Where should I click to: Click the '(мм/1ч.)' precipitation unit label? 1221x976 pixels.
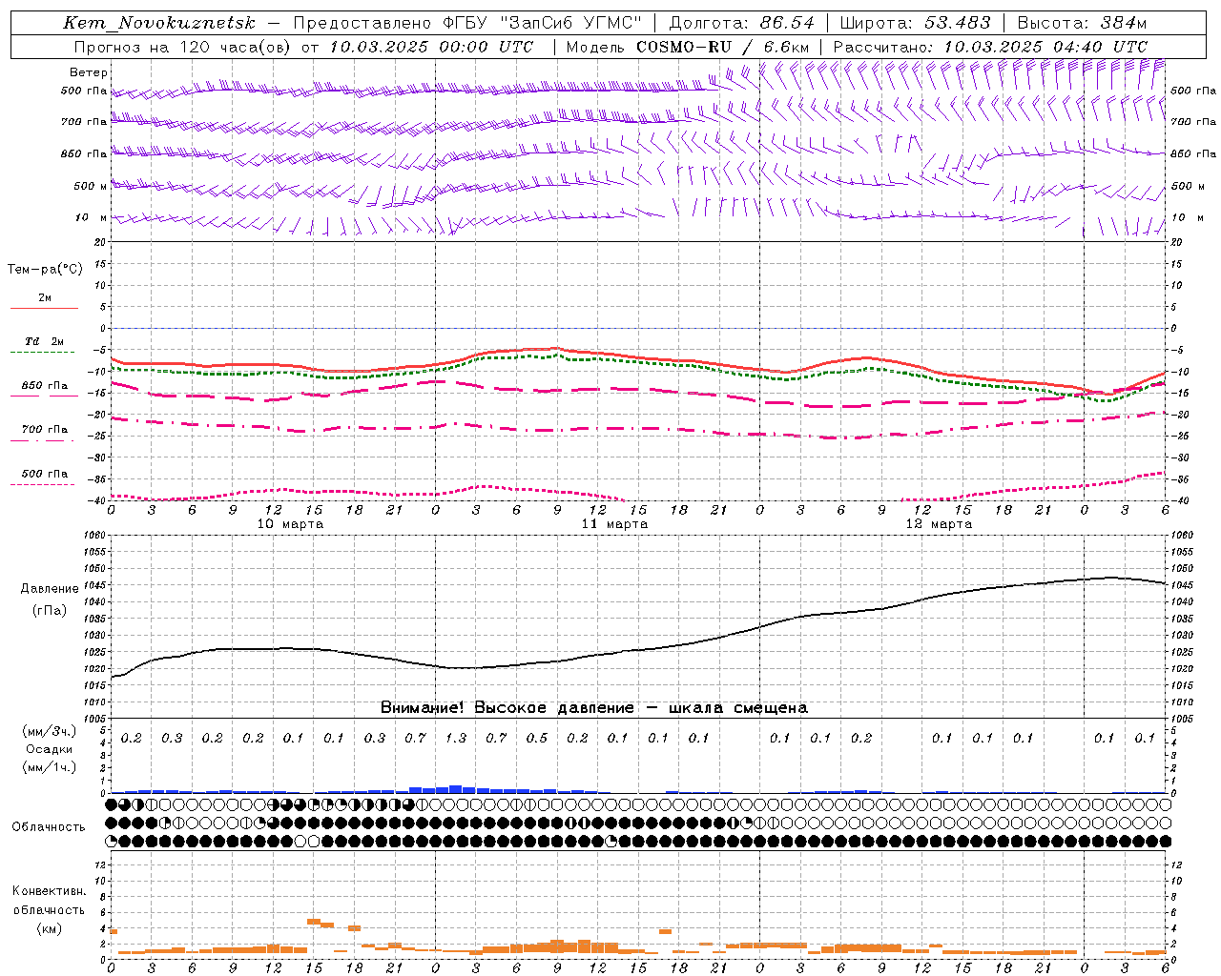[x=50, y=767]
